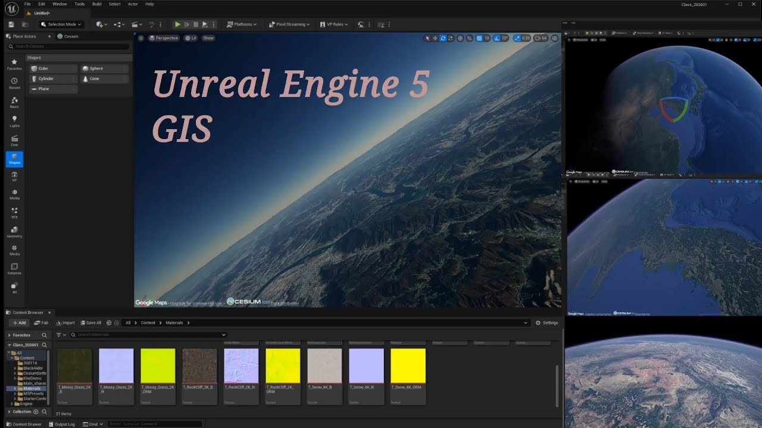Activate the translate gizmo tool

point(435,38)
